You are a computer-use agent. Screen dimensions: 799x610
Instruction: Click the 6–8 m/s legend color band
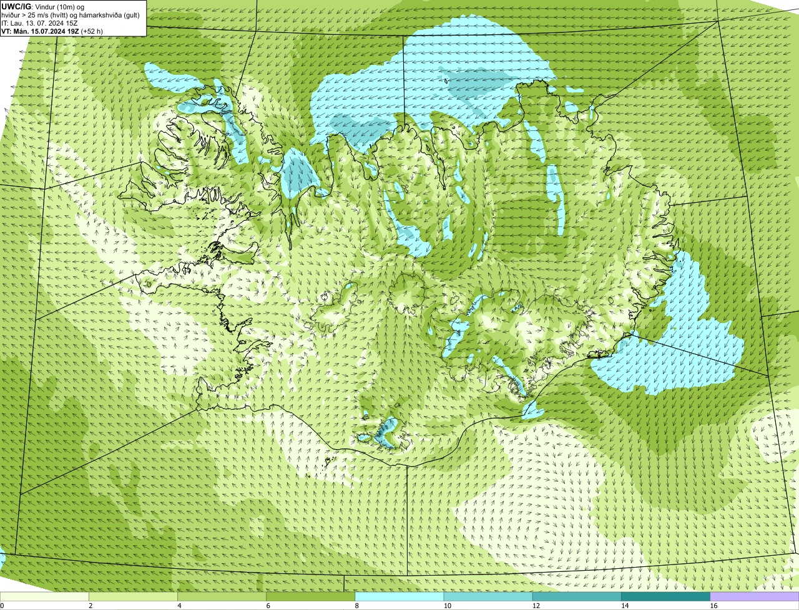tap(310, 596)
